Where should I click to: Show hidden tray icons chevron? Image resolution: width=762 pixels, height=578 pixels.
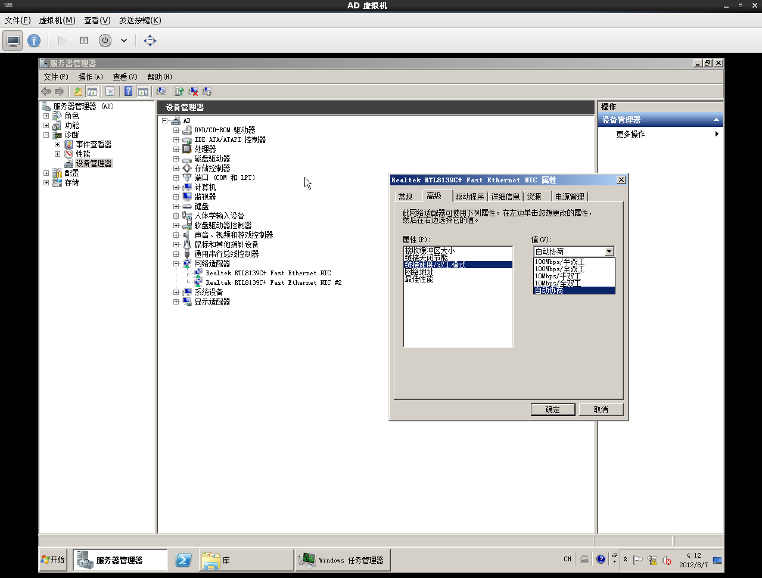(x=625, y=560)
